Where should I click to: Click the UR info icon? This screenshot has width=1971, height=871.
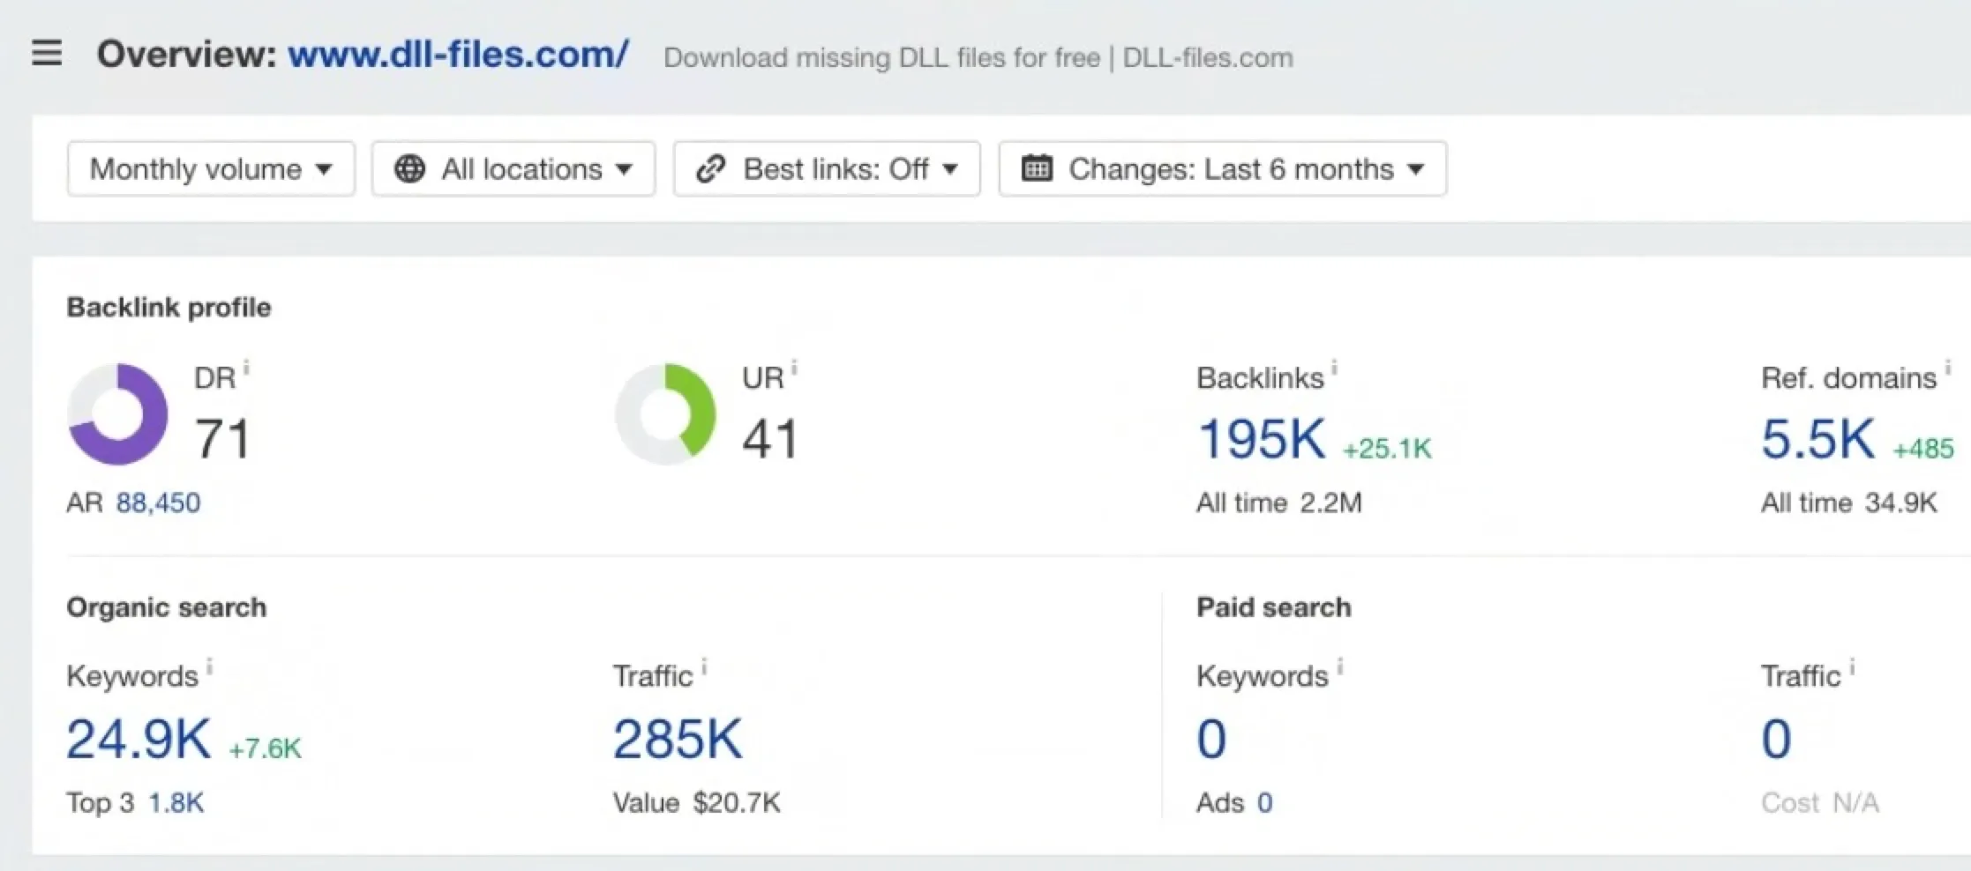tap(794, 368)
